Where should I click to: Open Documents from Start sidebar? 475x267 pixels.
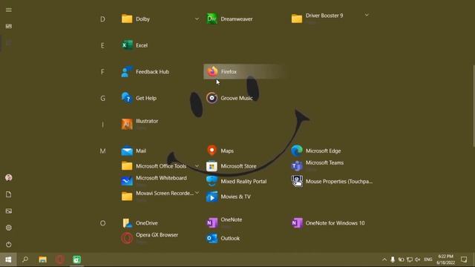[x=8, y=194]
